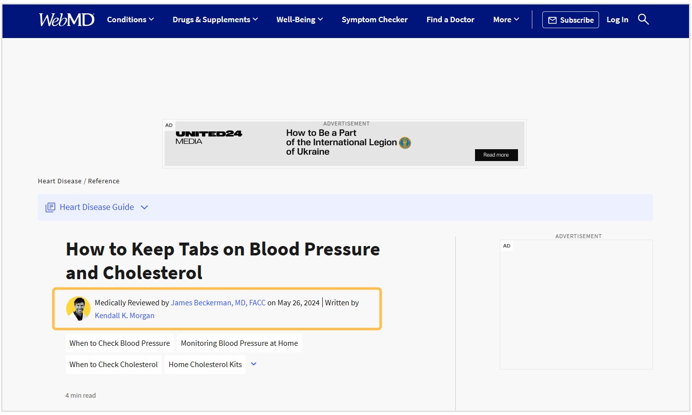Click the reviewer's profile photo

(78, 309)
